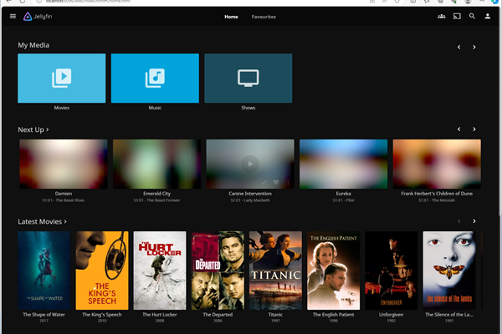Switch to the Favourites tab

click(264, 16)
